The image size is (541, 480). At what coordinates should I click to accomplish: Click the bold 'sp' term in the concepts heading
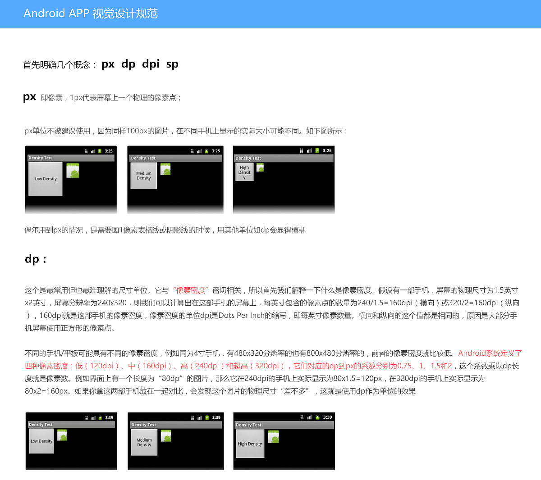click(x=172, y=64)
